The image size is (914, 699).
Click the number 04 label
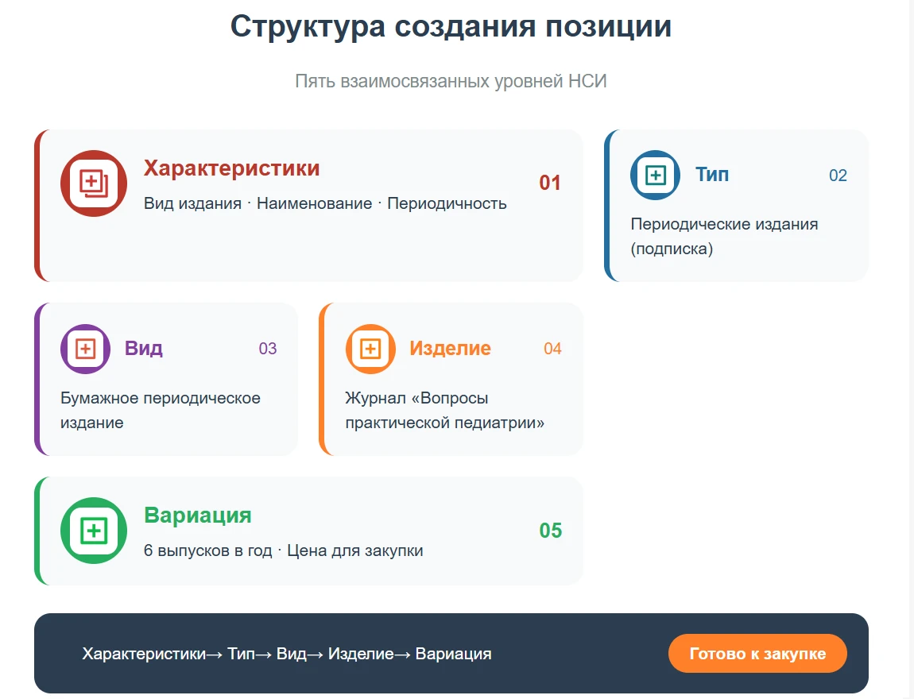(x=552, y=349)
